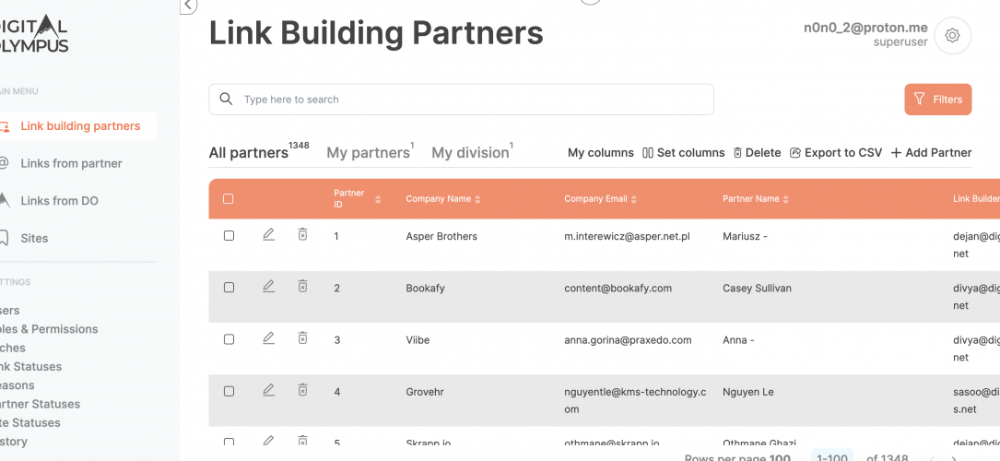Check the Viibe row checkbox
Viewport: 1000px width, 461px height.
[229, 339]
